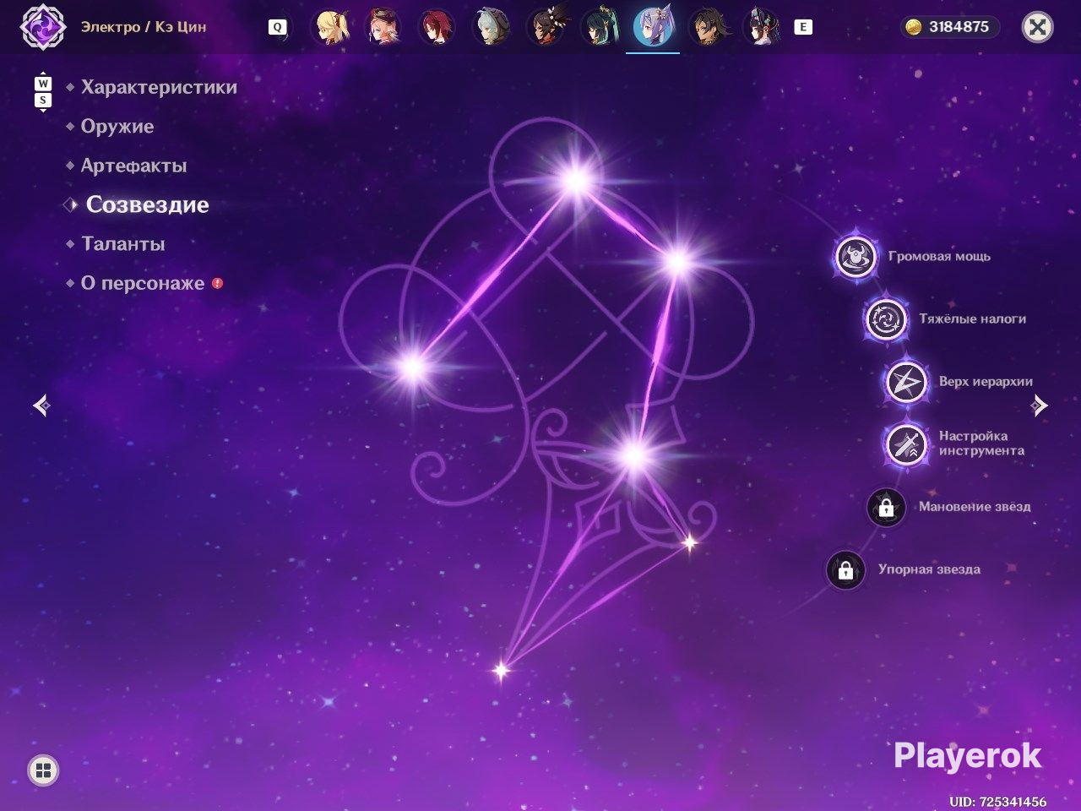Open the Артефакты menu item
This screenshot has width=1081, height=811.
[133, 166]
